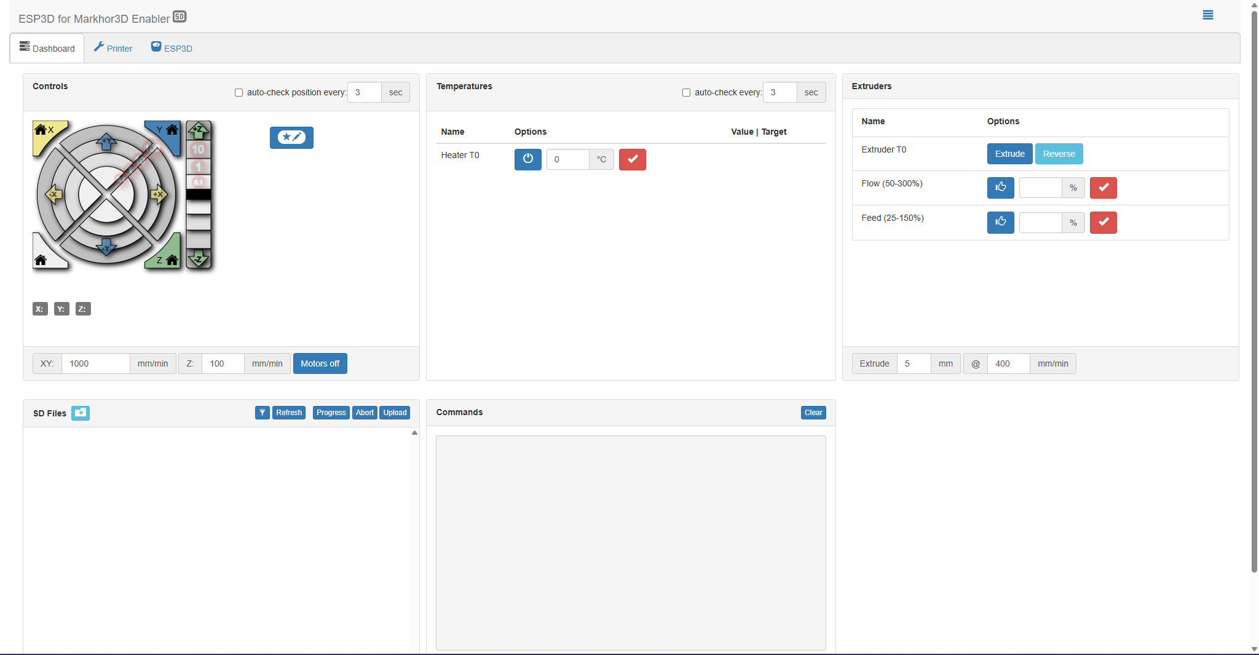Open the SD Files filter

tap(262, 413)
